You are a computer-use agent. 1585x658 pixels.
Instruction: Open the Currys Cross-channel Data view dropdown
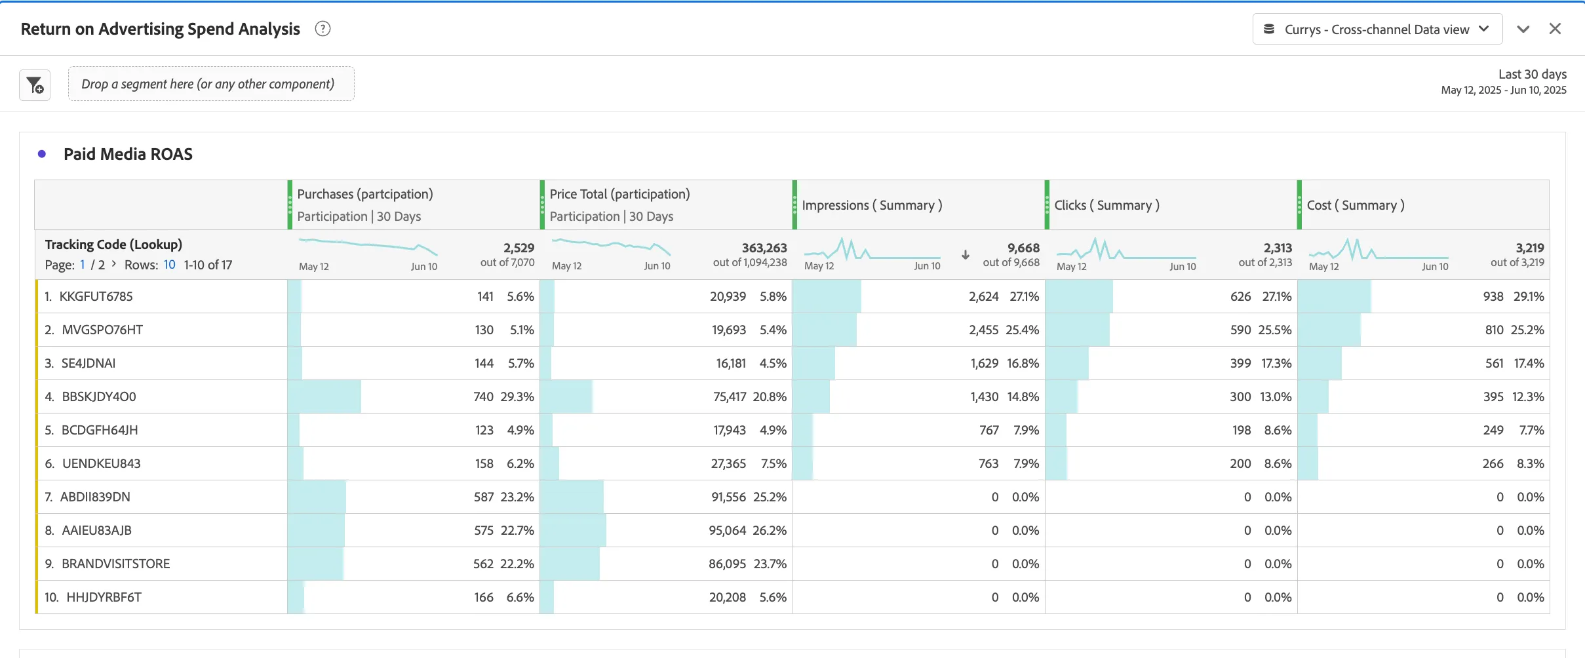pos(1377,29)
